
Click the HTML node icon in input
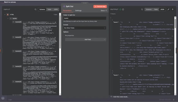click(8, 15)
